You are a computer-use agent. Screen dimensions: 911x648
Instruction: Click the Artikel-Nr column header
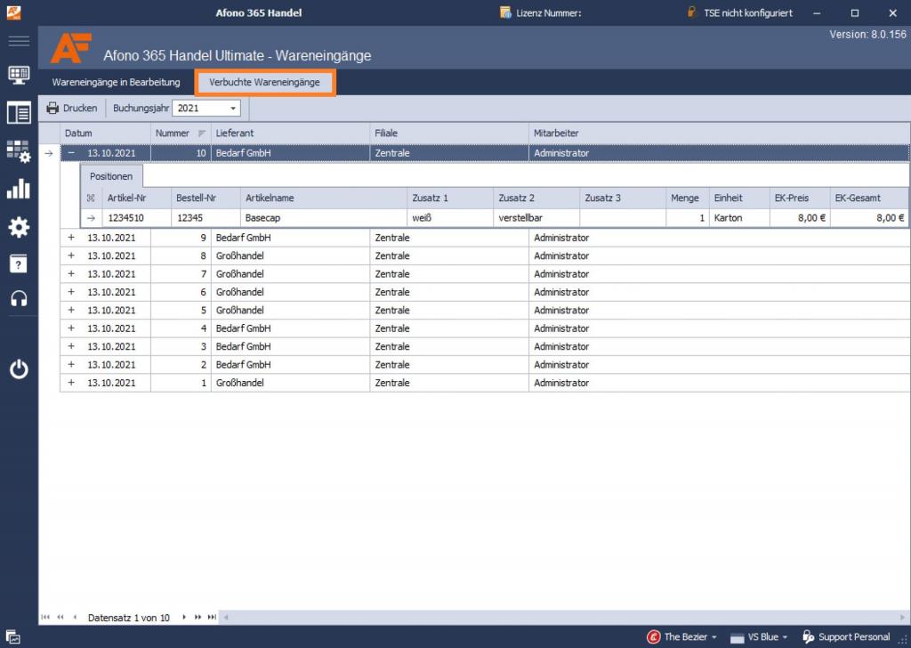tap(136, 198)
